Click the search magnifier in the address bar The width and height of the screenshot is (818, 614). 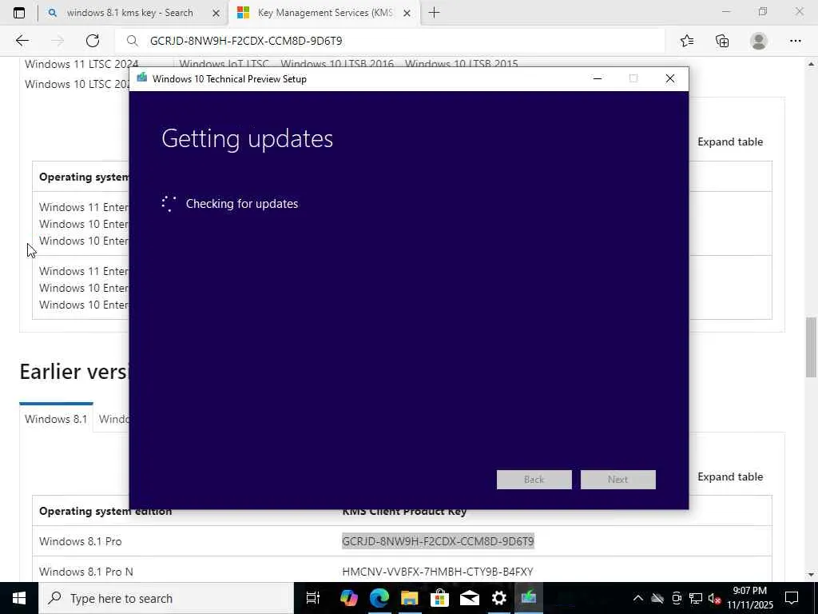pos(133,41)
